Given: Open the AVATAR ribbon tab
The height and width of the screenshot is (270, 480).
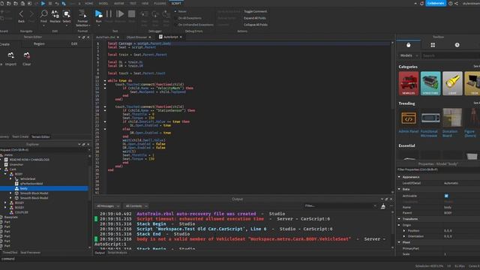Looking at the screenshot, I should 119,3.
